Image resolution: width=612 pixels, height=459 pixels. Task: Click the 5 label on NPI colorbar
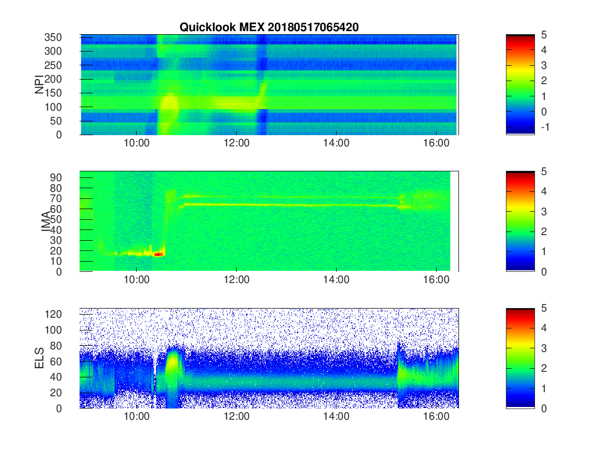pos(544,35)
